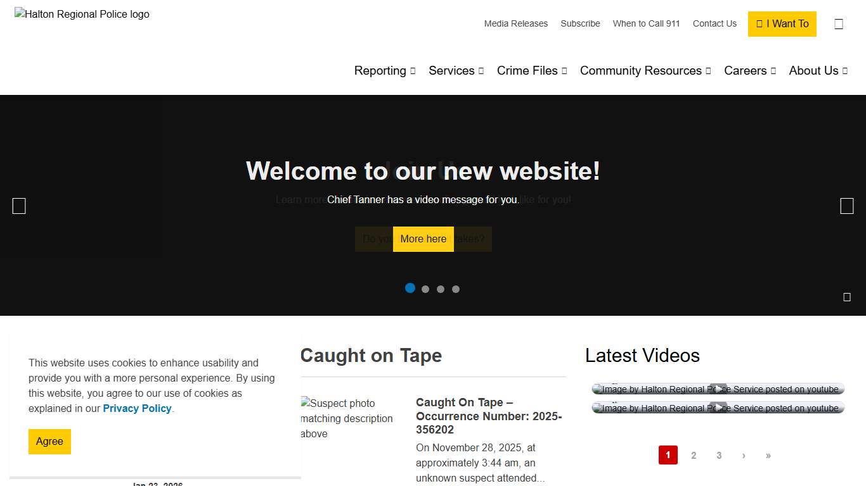Select the third carousel slide dot
This screenshot has width=866, height=486.
coord(441,289)
